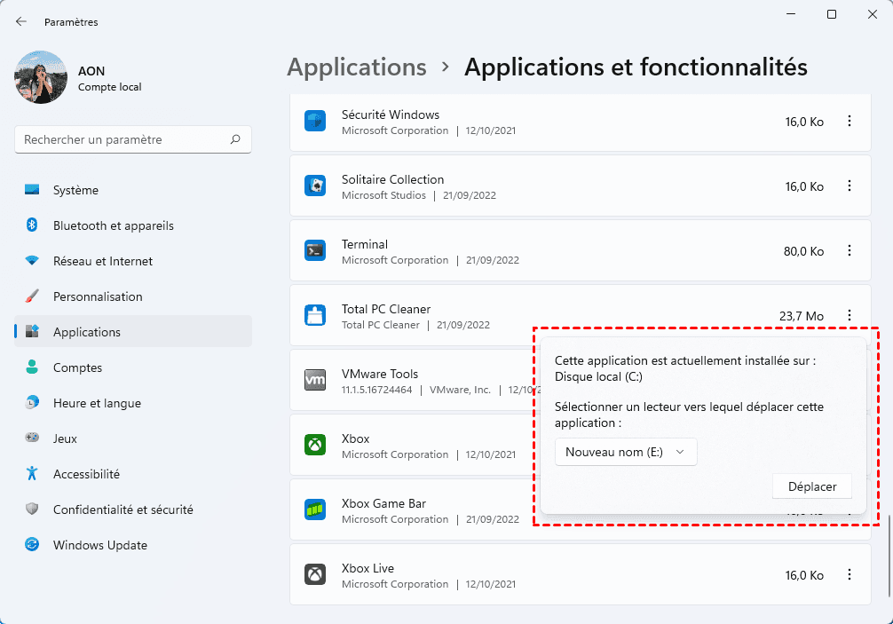Image resolution: width=893 pixels, height=624 pixels.
Task: Click the Xbox app icon
Action: pyautogui.click(x=315, y=446)
